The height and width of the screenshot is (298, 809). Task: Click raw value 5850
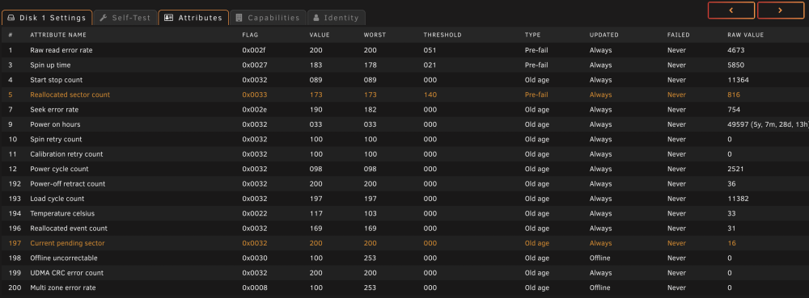pyautogui.click(x=735, y=65)
